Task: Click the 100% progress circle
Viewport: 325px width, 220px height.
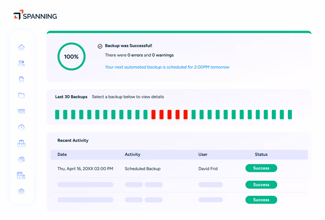Action: pos(72,57)
